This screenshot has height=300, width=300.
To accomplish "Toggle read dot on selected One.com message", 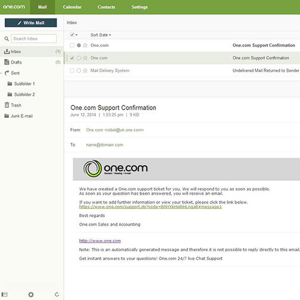I will pyautogui.click(x=79, y=58).
